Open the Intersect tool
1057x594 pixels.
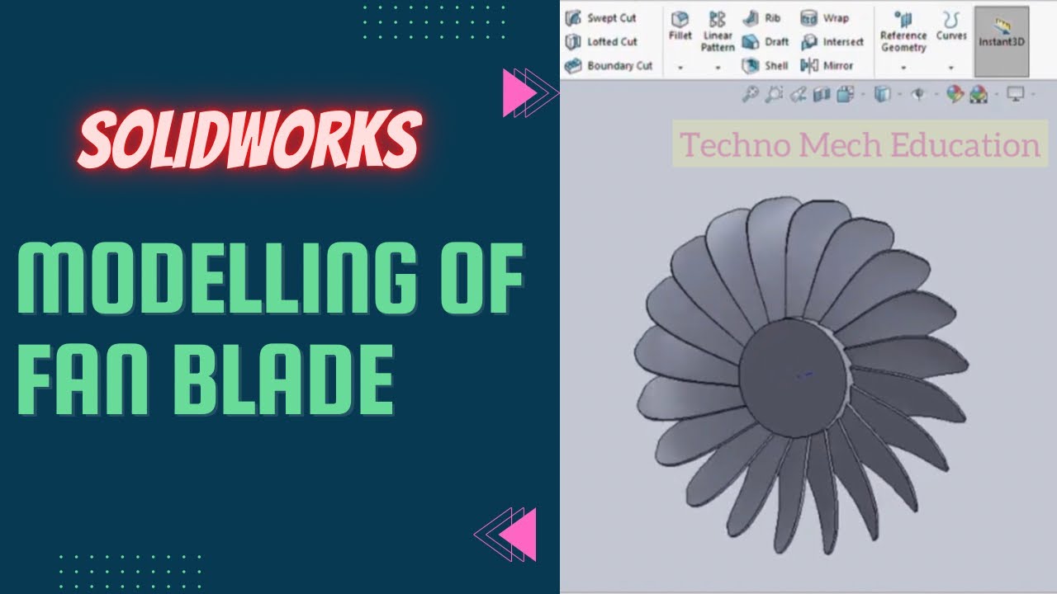[832, 41]
